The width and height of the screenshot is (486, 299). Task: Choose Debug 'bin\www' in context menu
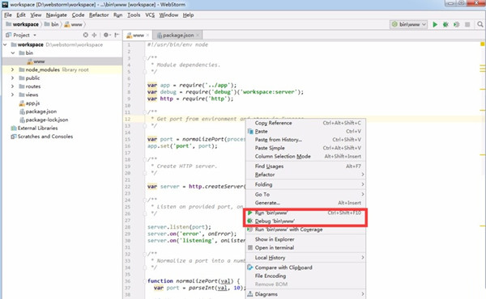(x=305, y=221)
